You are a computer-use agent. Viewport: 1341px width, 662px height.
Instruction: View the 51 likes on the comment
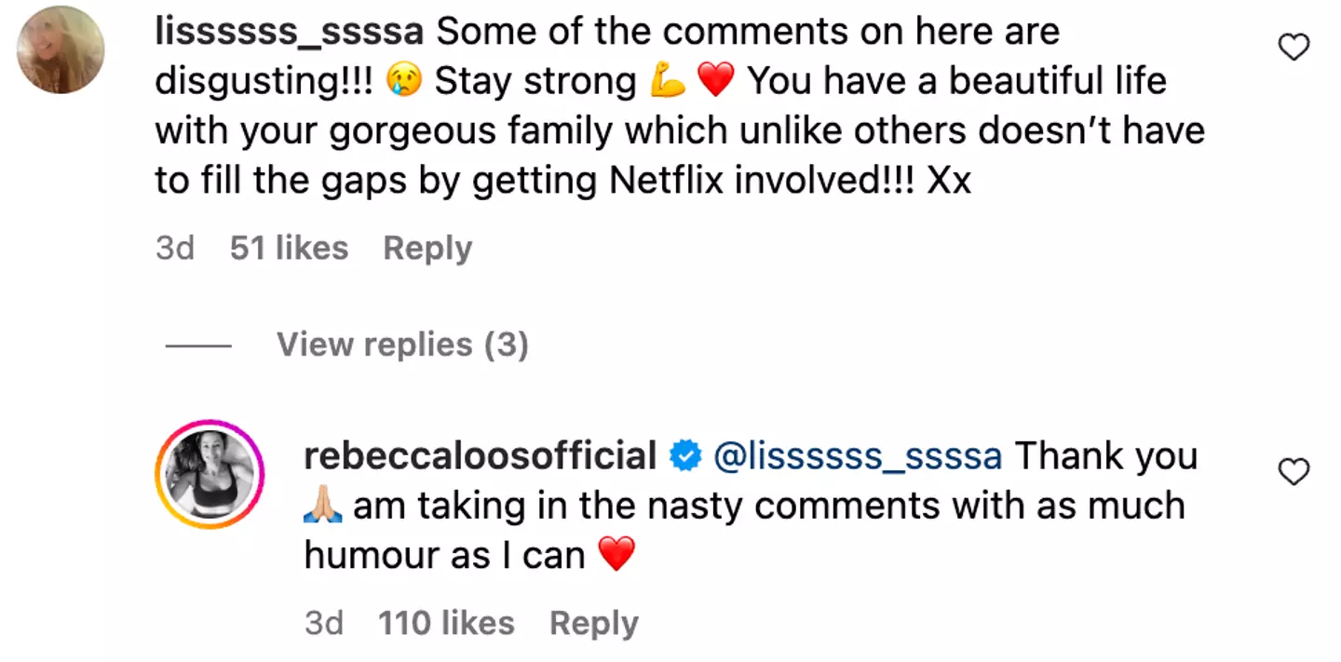[289, 248]
